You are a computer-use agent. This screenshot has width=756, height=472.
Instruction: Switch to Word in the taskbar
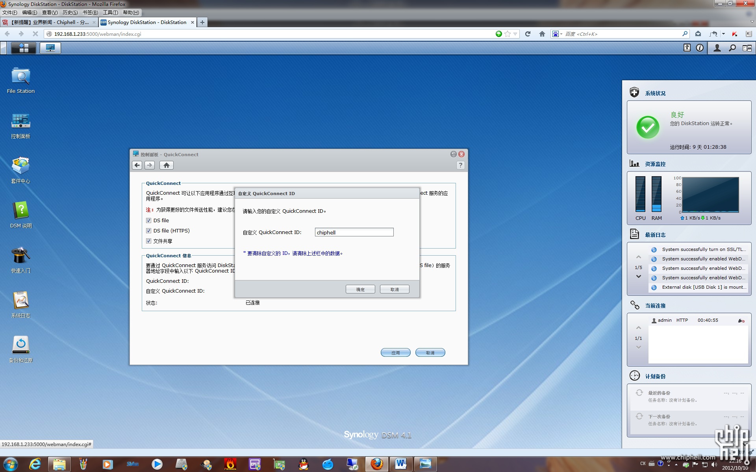pos(401,465)
